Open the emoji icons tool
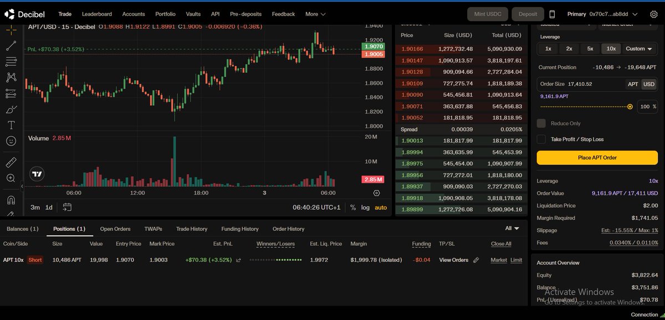 11,141
